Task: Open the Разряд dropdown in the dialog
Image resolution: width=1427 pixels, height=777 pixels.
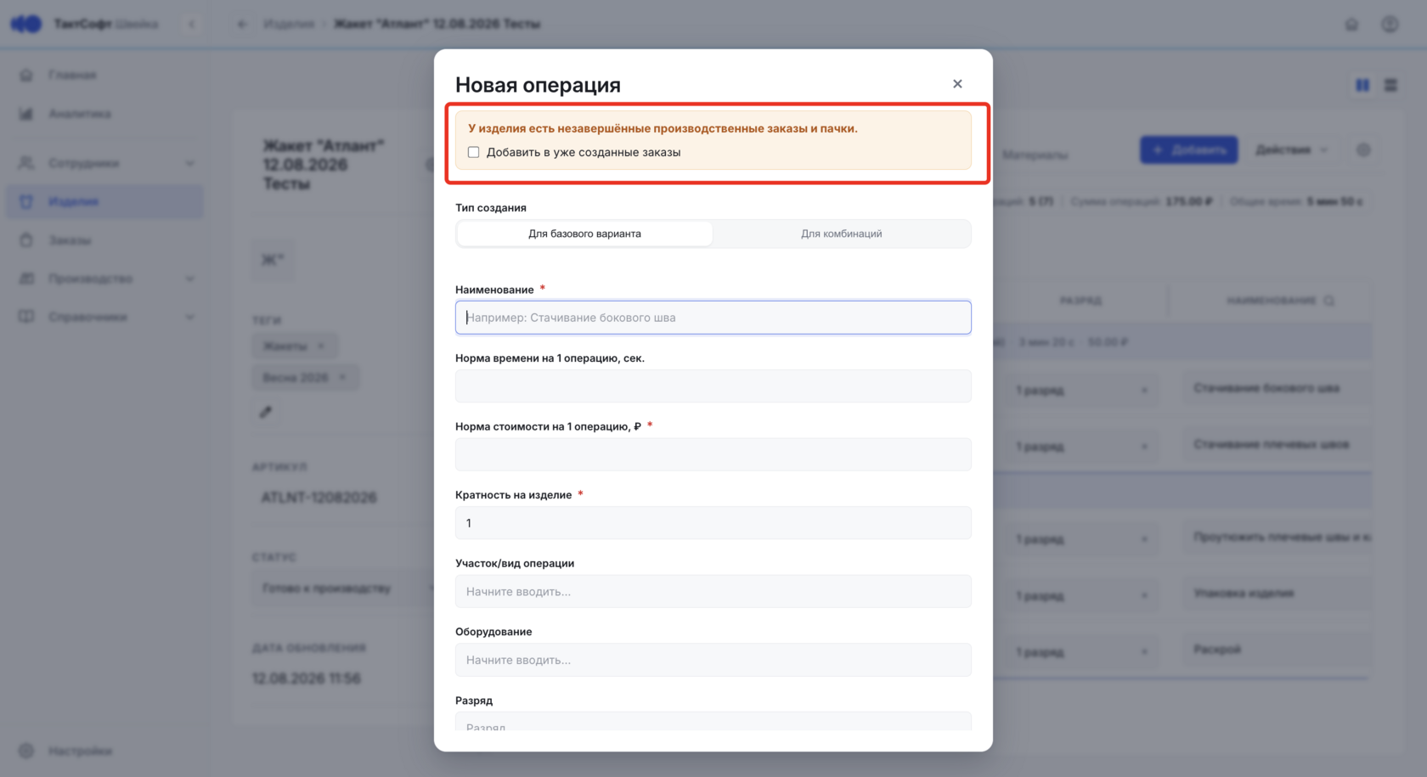Action: pos(713,722)
